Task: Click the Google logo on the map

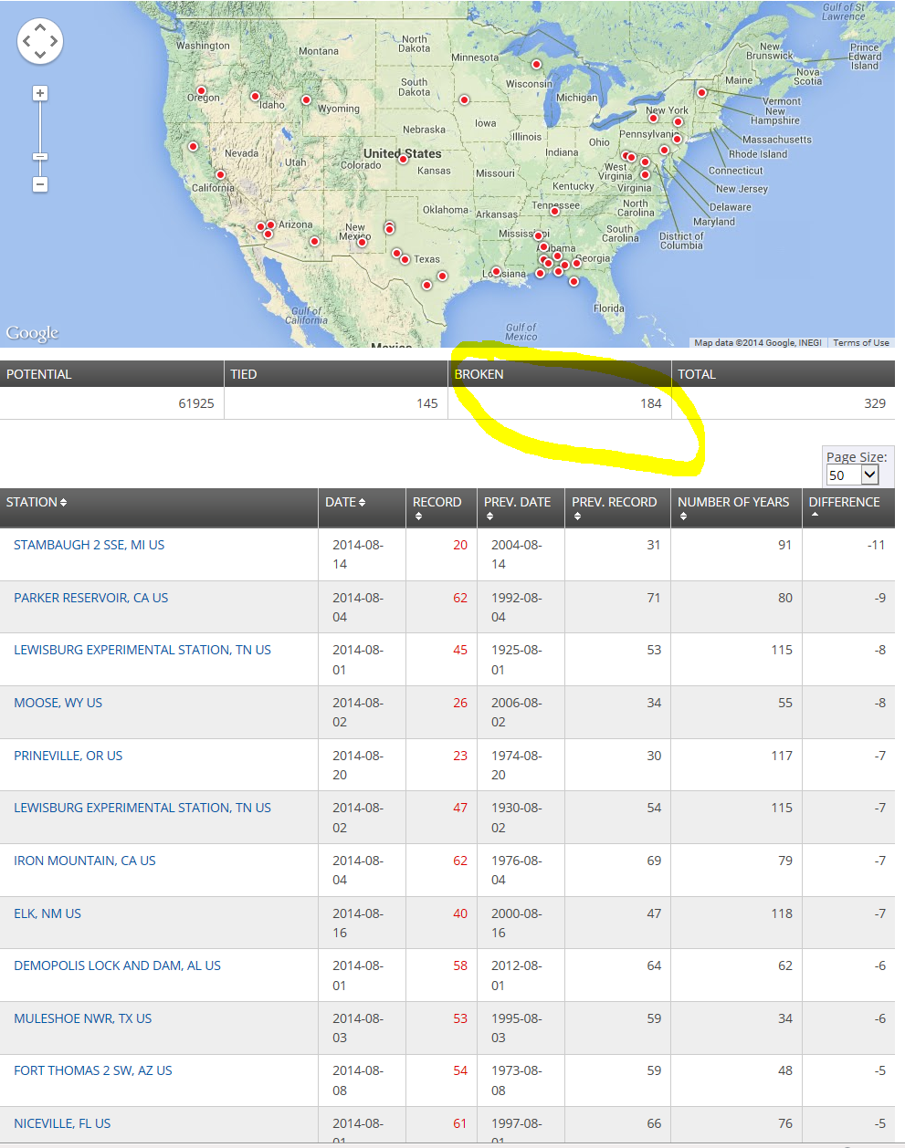Action: point(32,333)
